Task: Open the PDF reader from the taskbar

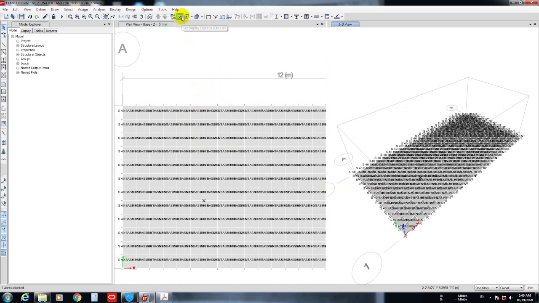Action: (164, 298)
